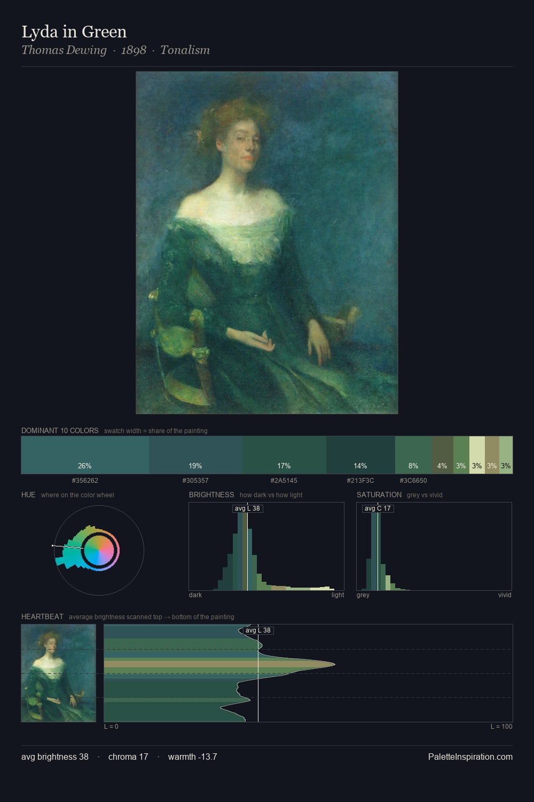
Task: Click the 26% teal color swatch
Action: coord(85,455)
